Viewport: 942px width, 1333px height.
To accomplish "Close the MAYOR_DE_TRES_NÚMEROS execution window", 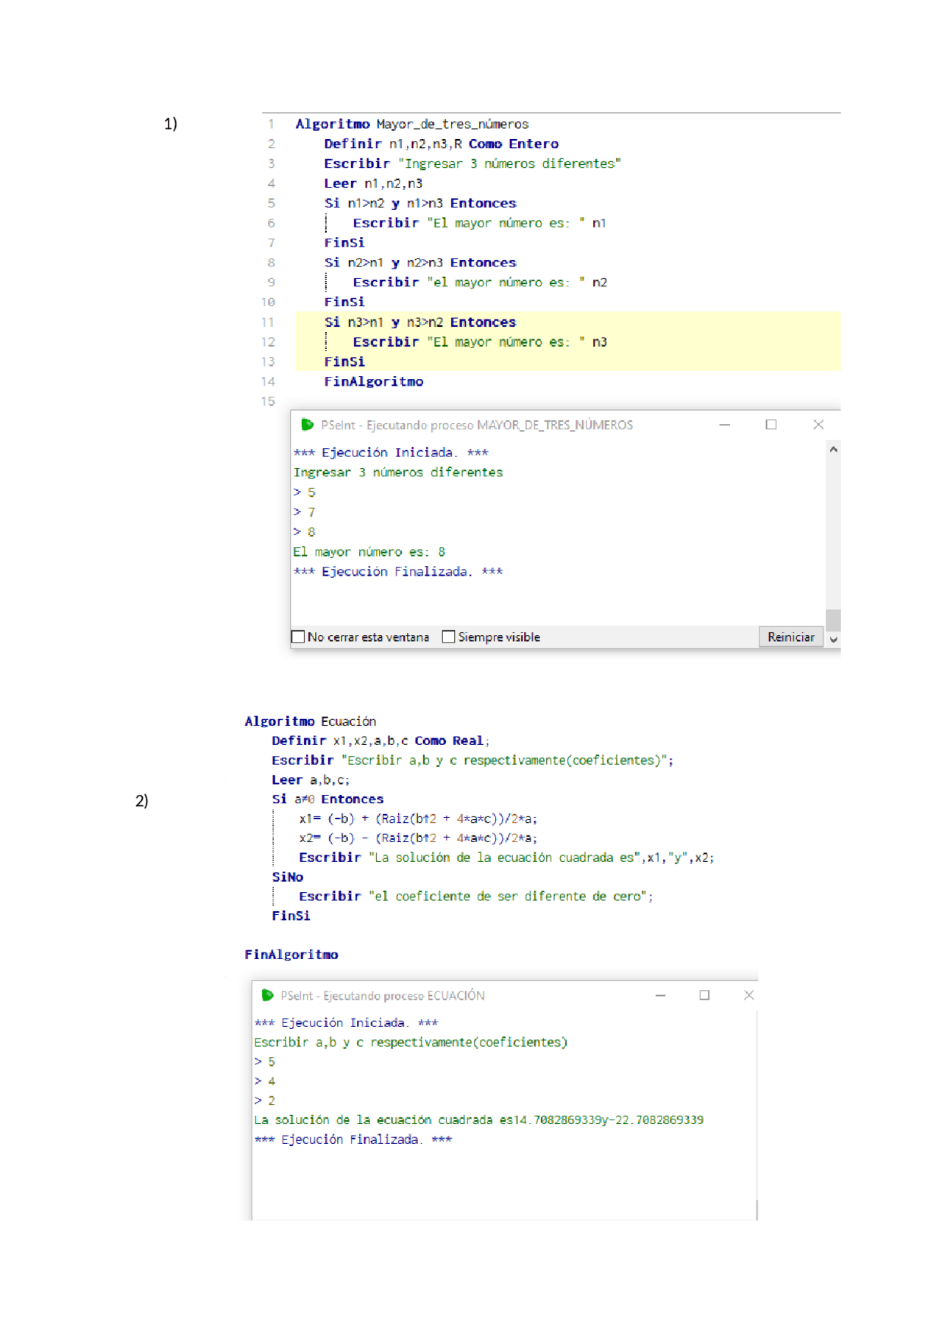I will (818, 425).
